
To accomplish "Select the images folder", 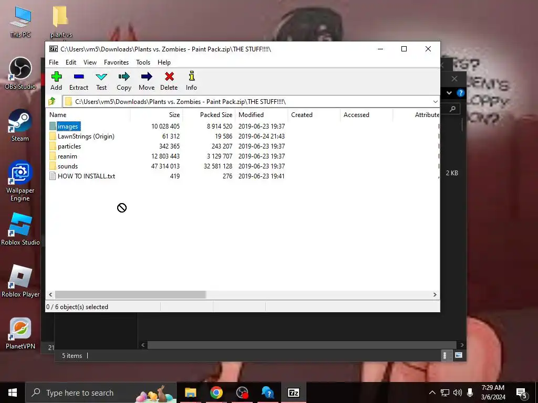I will point(68,126).
